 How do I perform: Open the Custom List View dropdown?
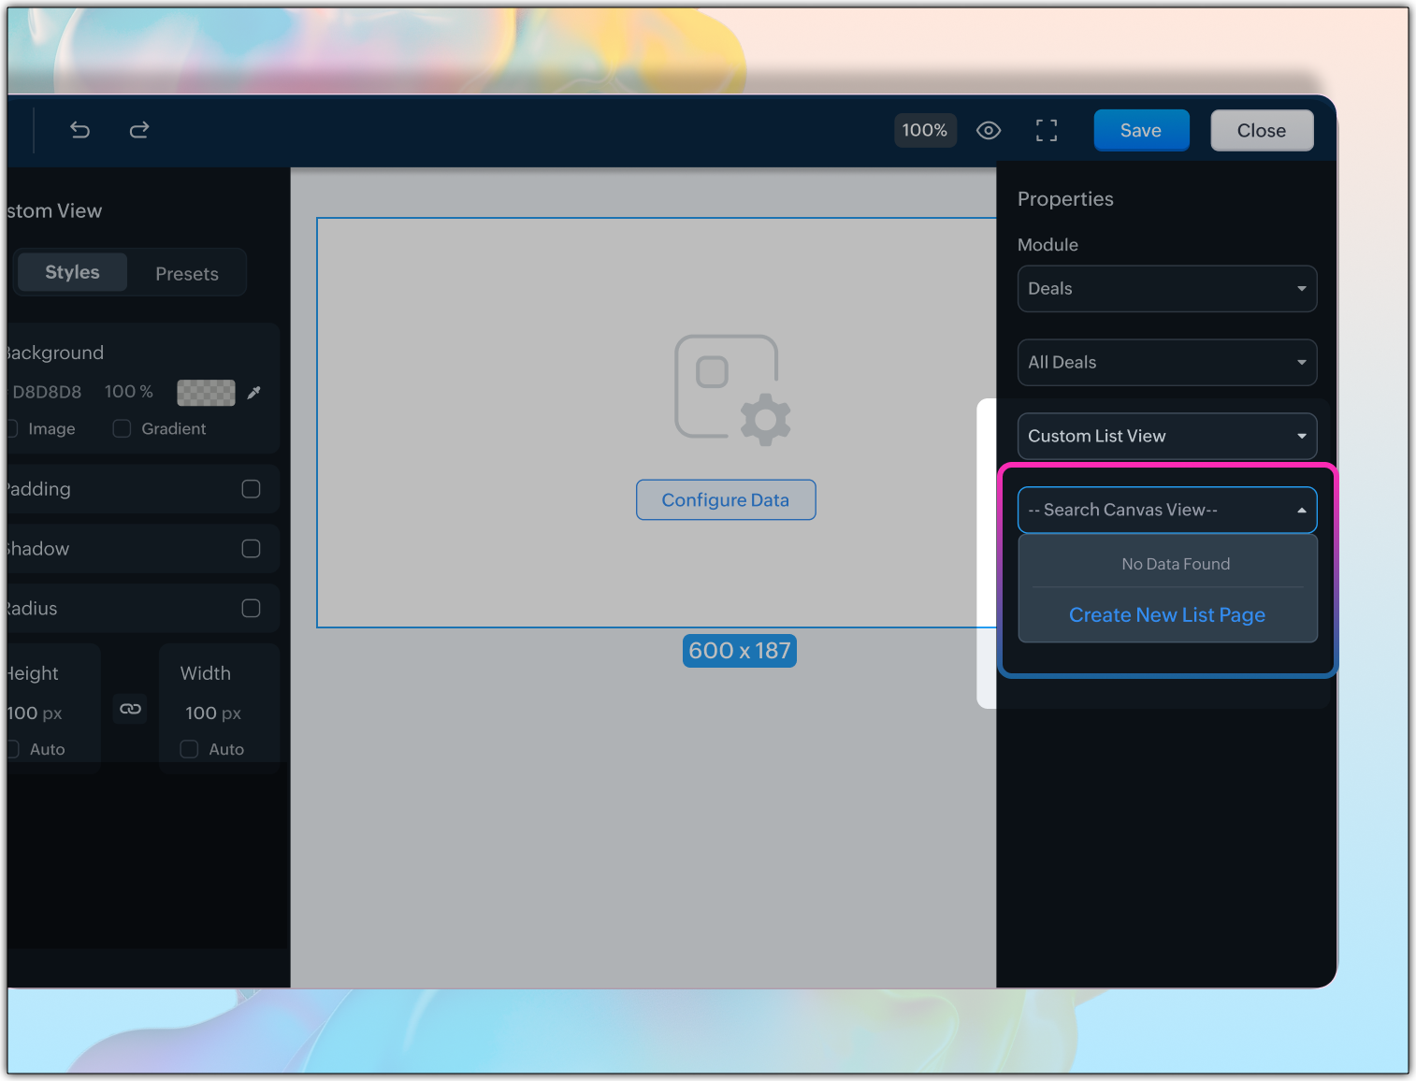pos(1166,437)
